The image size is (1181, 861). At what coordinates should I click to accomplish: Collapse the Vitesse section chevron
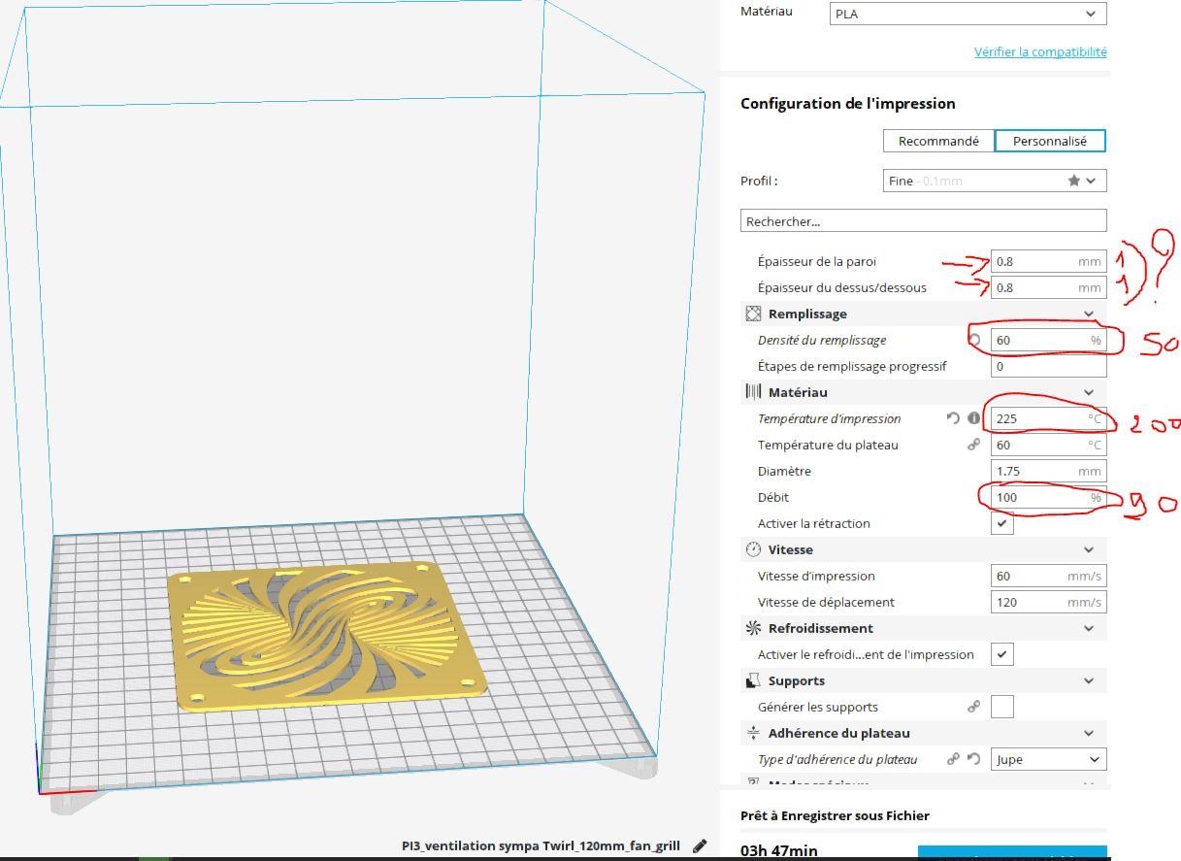tap(1089, 549)
